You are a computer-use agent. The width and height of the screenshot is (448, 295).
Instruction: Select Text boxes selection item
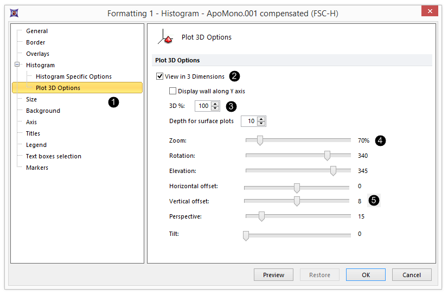tap(53, 156)
